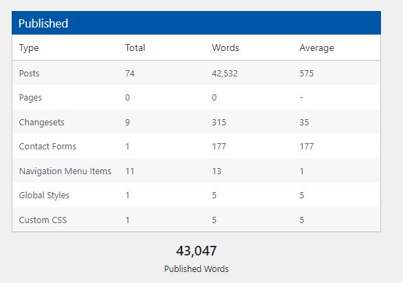Click the Navigation Menu Items row label
This screenshot has height=283, width=403.
65,171
